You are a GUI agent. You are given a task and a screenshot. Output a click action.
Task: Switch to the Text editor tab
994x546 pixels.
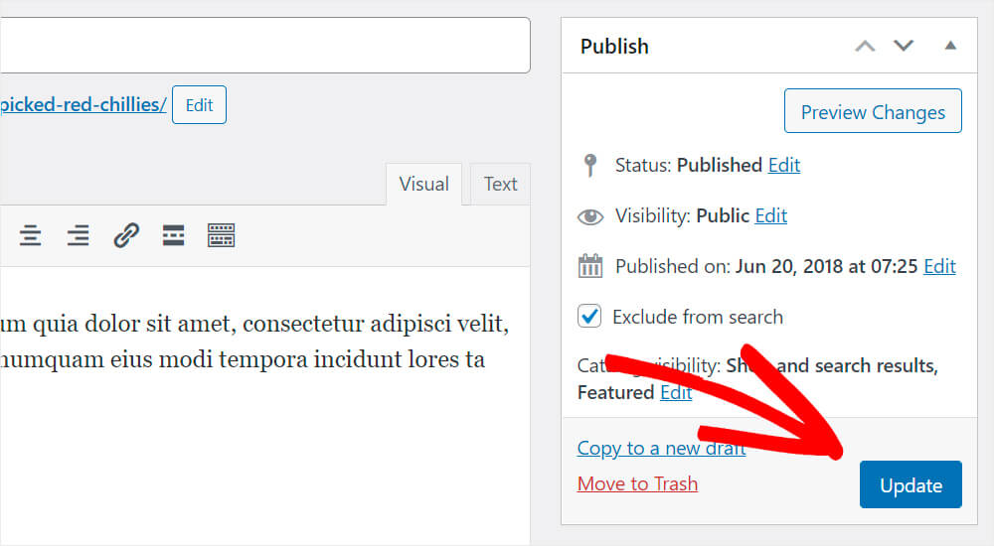[500, 185]
